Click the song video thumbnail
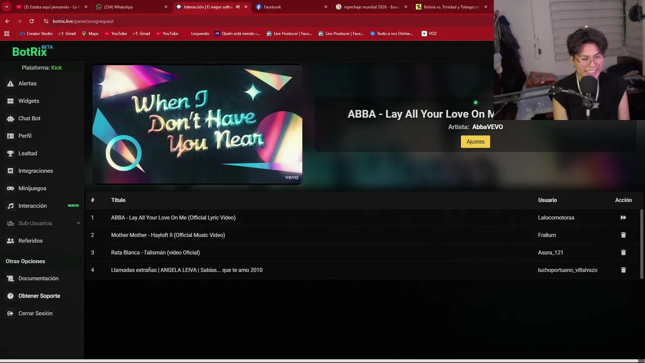Viewport: 645px width, 363px height. coord(197,125)
